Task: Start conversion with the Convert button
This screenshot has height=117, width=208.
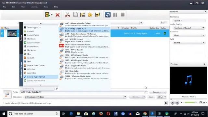Action: point(108,15)
